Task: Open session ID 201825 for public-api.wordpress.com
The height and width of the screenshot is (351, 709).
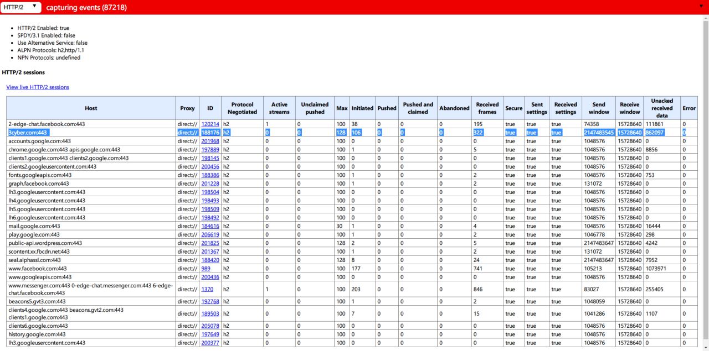Action: [210, 243]
